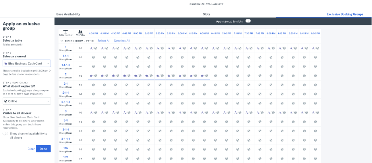Click the Min/Max guests header icon
Screen dimensions: 372x163
click(x=80, y=32)
